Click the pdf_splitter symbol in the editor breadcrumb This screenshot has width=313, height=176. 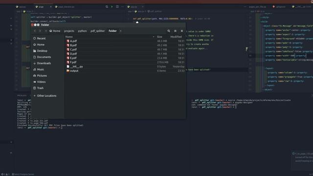tap(155, 12)
